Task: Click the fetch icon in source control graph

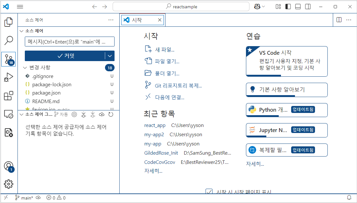Action: pos(84,115)
